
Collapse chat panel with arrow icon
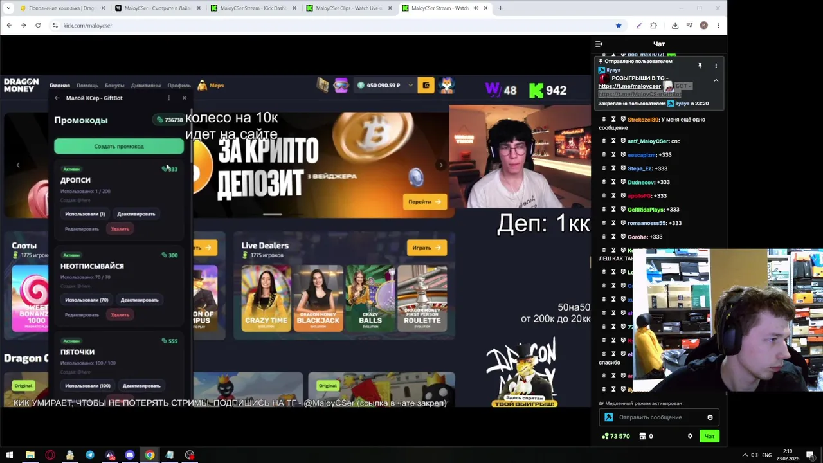click(599, 44)
